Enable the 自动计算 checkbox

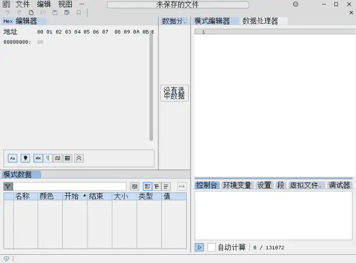click(211, 247)
